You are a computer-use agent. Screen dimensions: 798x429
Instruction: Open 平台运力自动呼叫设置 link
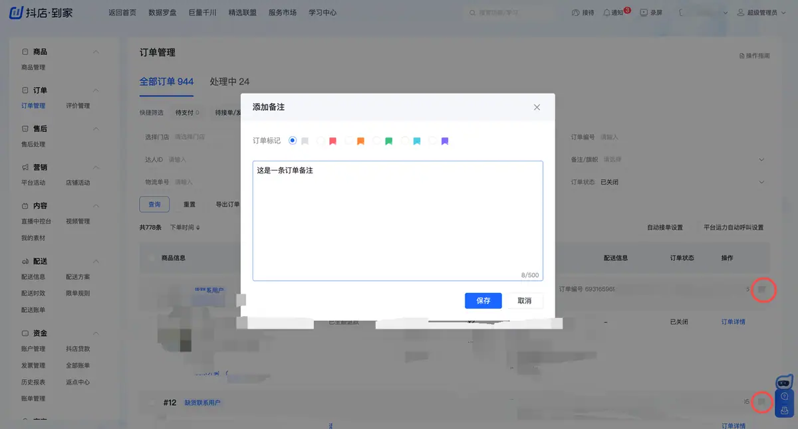coord(733,227)
